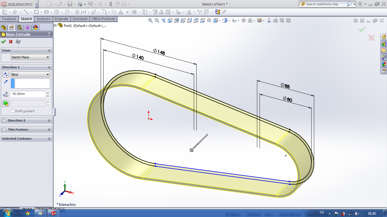Switch to the Features tab

click(x=9, y=19)
